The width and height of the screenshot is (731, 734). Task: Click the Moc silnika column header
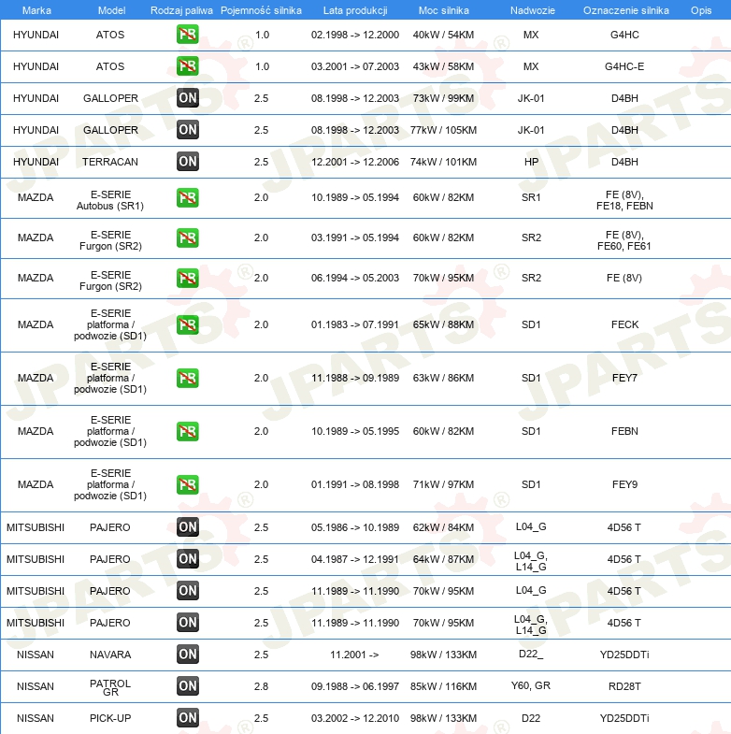click(444, 10)
